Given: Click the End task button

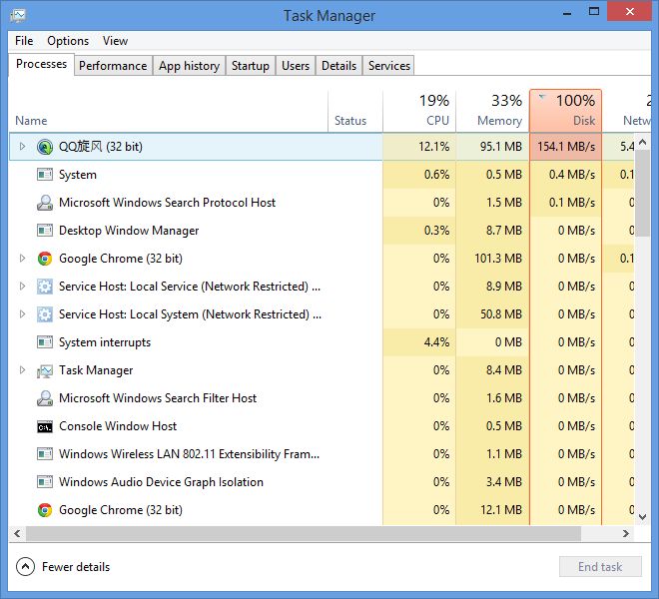Looking at the screenshot, I should (600, 567).
